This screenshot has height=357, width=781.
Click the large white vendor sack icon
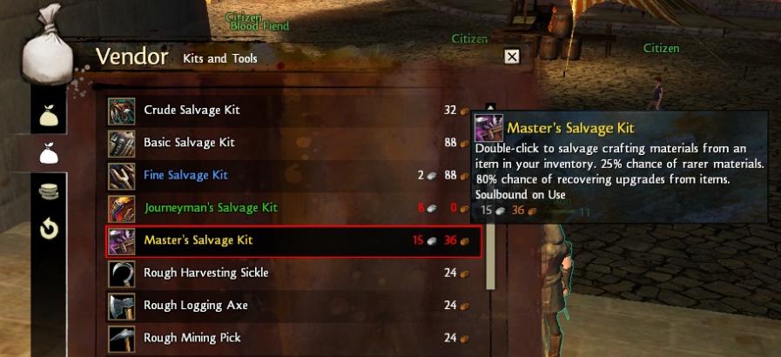point(48,44)
